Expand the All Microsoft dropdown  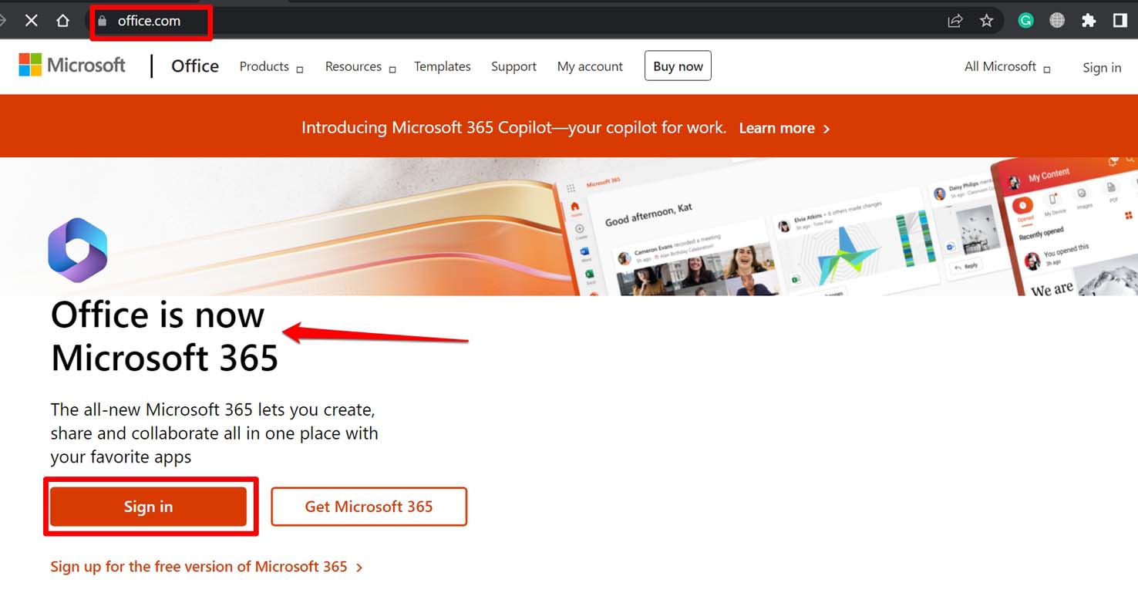click(1007, 67)
